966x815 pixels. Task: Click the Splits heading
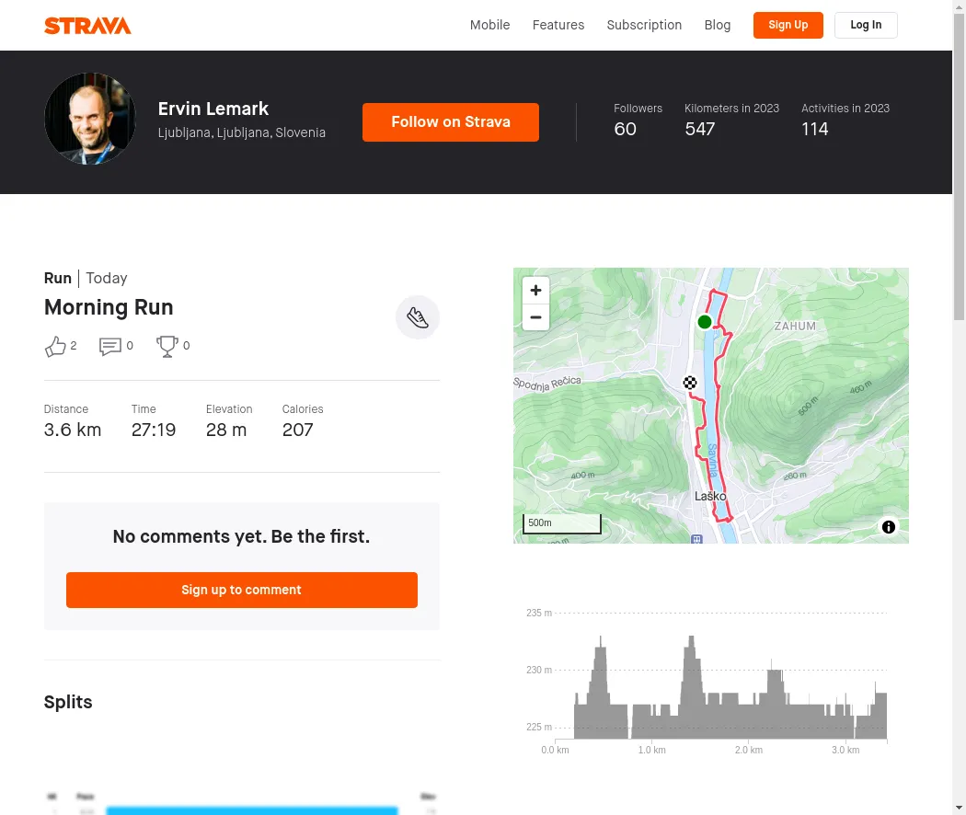pos(68,702)
